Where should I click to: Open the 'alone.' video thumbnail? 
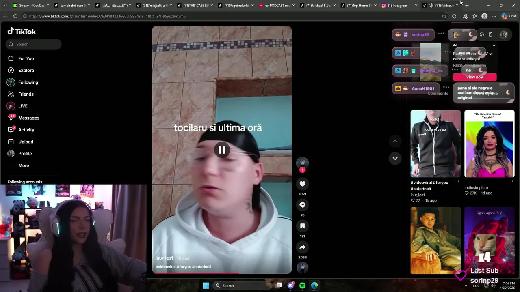(435, 240)
